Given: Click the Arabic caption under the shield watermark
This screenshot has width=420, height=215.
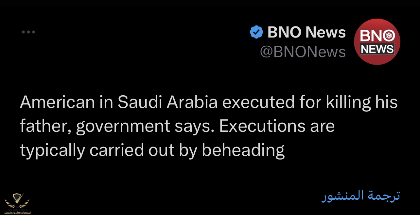Looking at the screenshot, I should pyautogui.click(x=17, y=212).
